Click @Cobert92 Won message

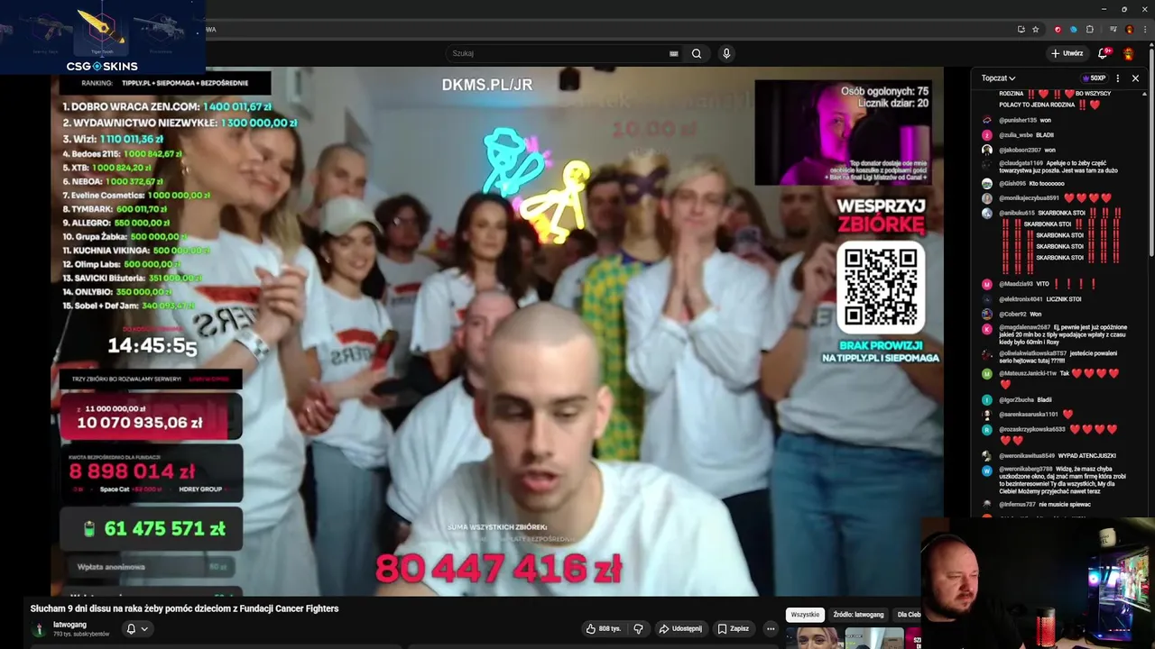pos(1020,315)
